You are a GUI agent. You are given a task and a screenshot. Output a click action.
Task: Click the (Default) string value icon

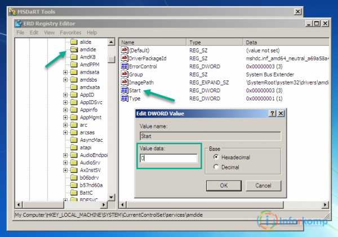click(124, 50)
